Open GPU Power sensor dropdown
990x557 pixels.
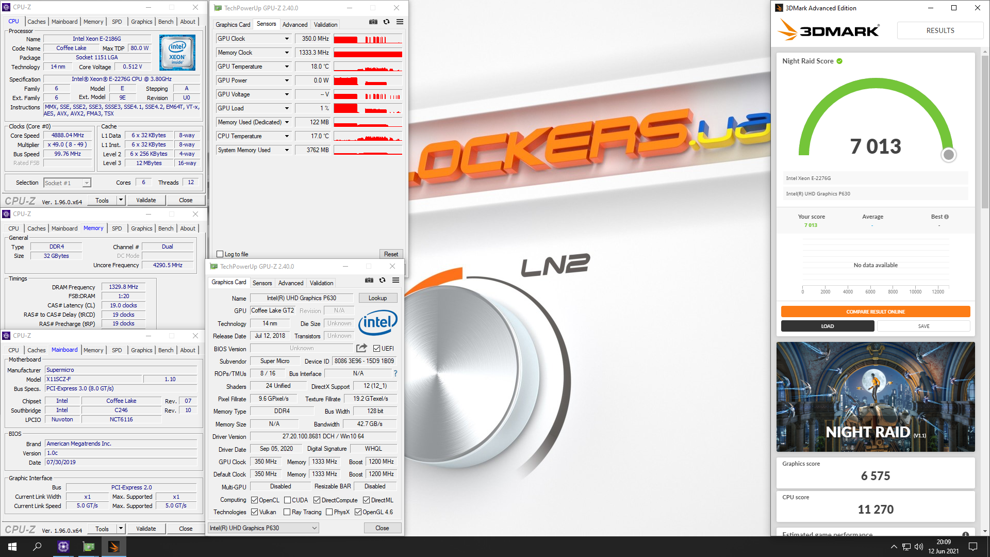click(287, 80)
